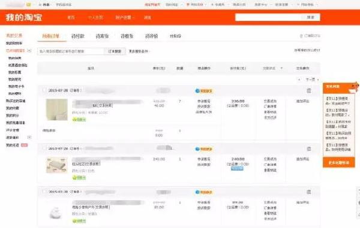Click 下一页 to go to next page
The width and height of the screenshot is (360, 228).
point(310,80)
